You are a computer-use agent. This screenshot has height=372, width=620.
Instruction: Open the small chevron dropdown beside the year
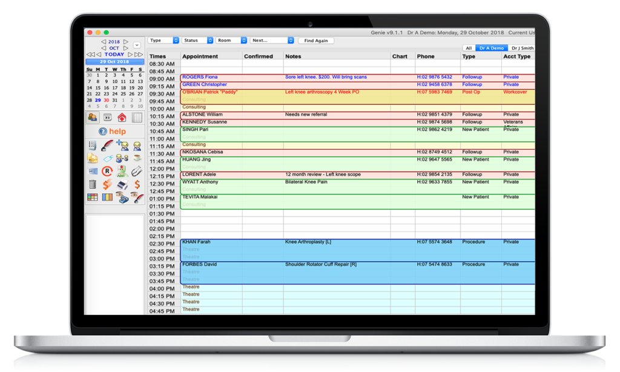pos(137,45)
